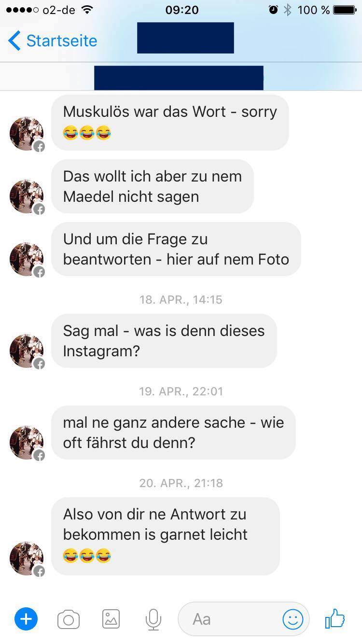The width and height of the screenshot is (362, 644).
Task: Select the 'wie oft fährst du' message
Action: (173, 433)
